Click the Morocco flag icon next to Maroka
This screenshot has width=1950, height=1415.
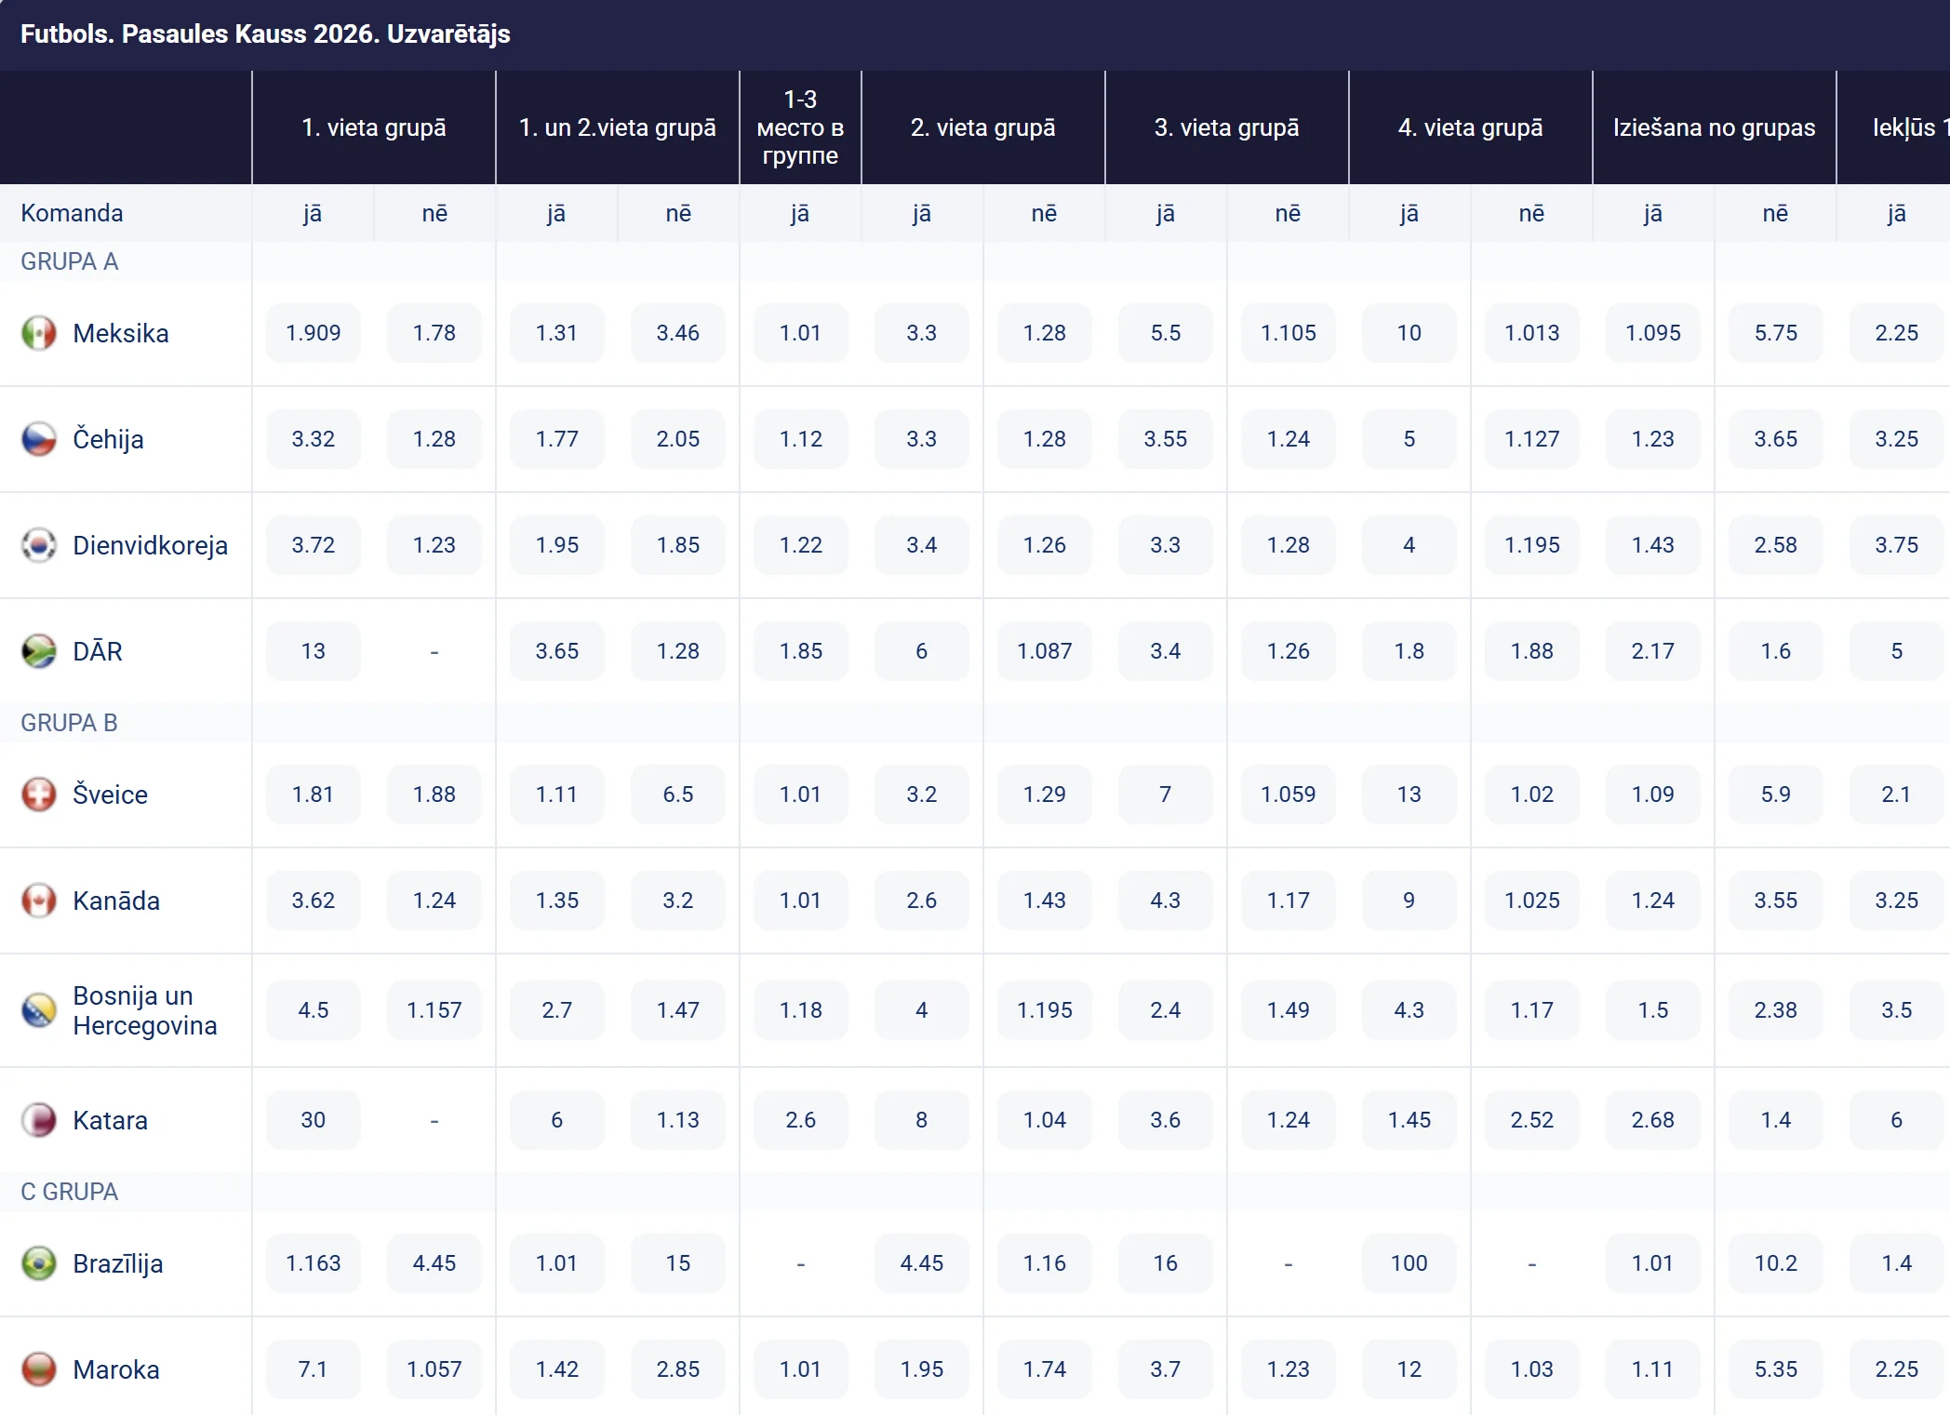click(x=39, y=1369)
